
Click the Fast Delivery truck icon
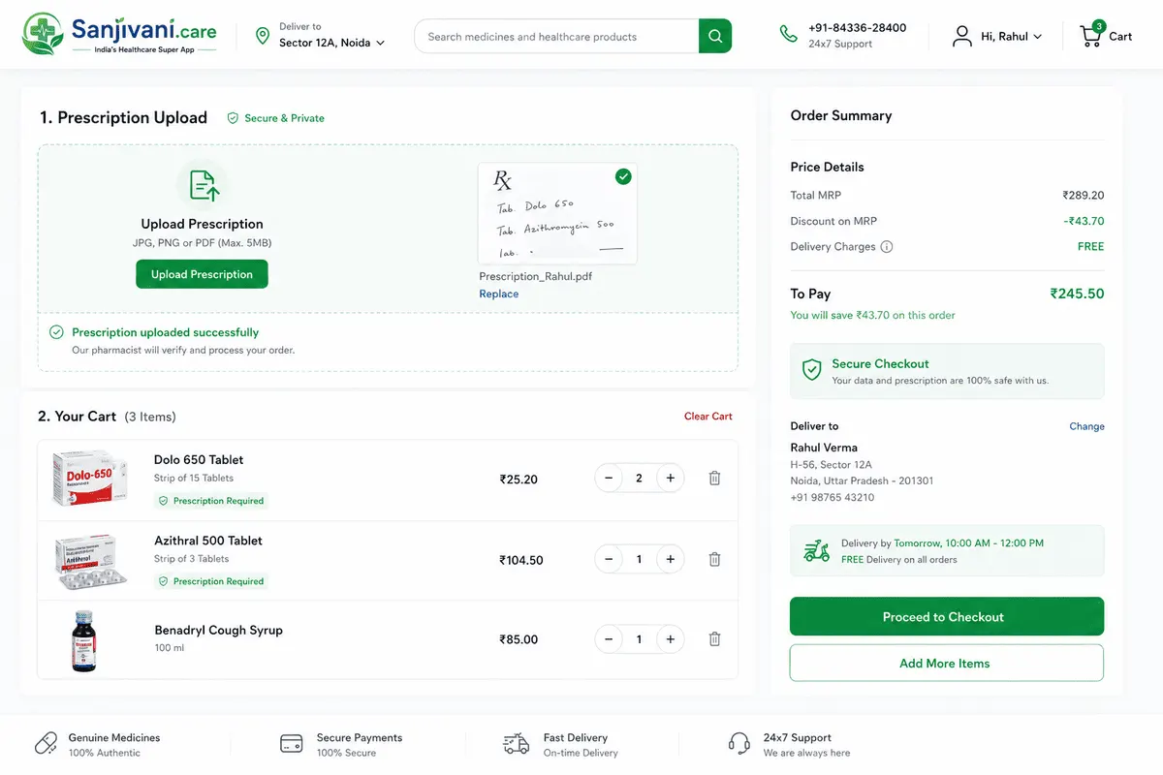[x=517, y=744]
